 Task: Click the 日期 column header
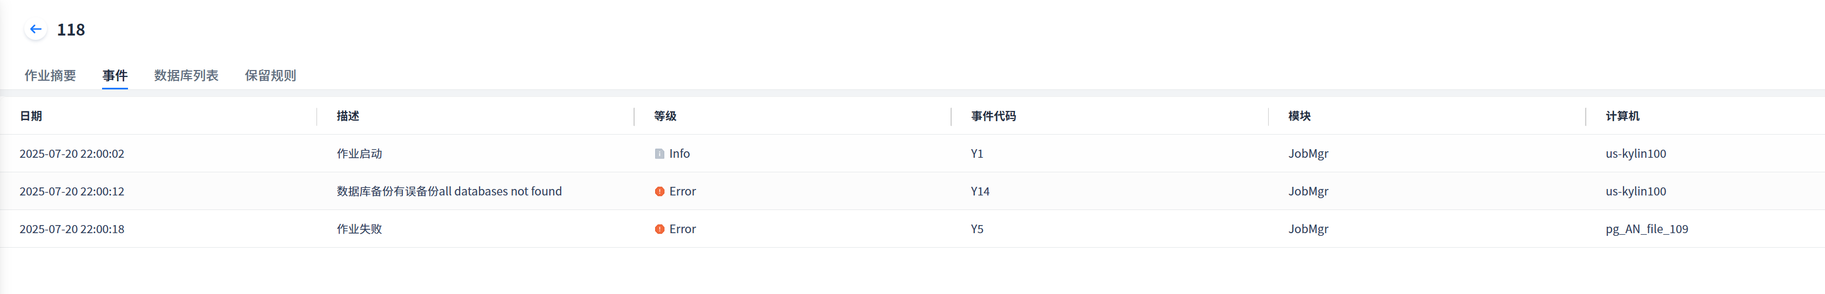[x=31, y=116]
